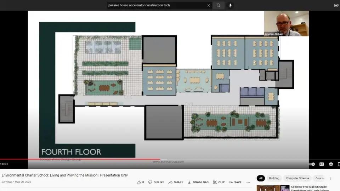Toggle closed captions on the player
340x191 pixels.
click(322, 164)
